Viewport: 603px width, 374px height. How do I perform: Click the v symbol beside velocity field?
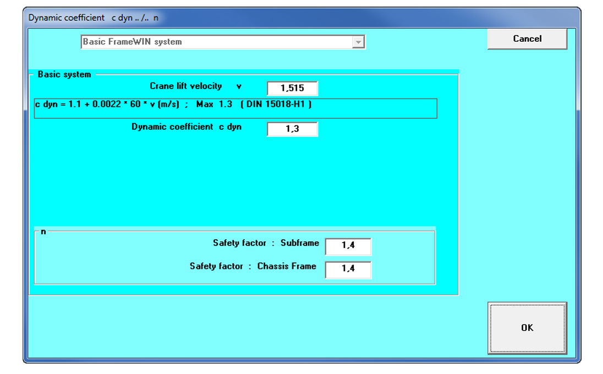point(239,87)
